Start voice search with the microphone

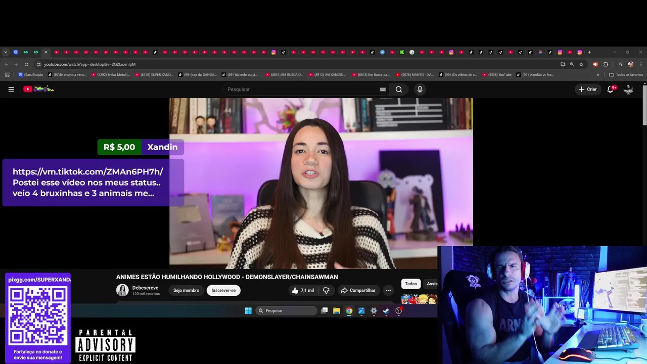(x=420, y=89)
